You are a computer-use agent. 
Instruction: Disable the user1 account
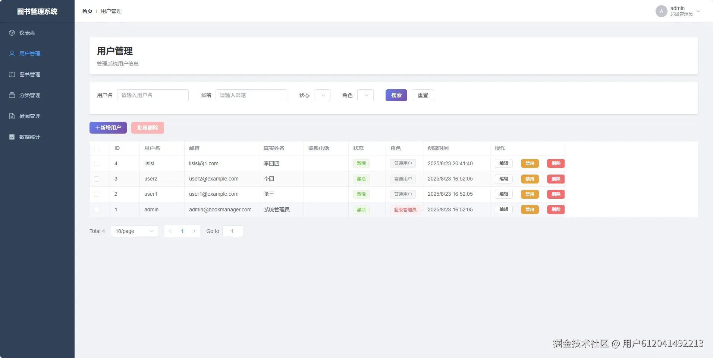530,194
